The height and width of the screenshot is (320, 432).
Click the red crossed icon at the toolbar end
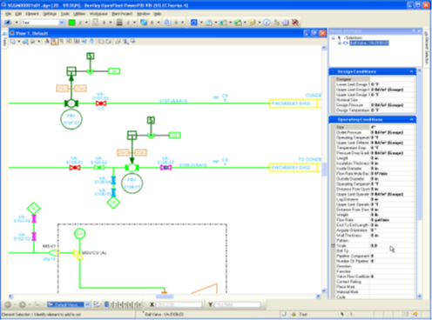(295, 23)
